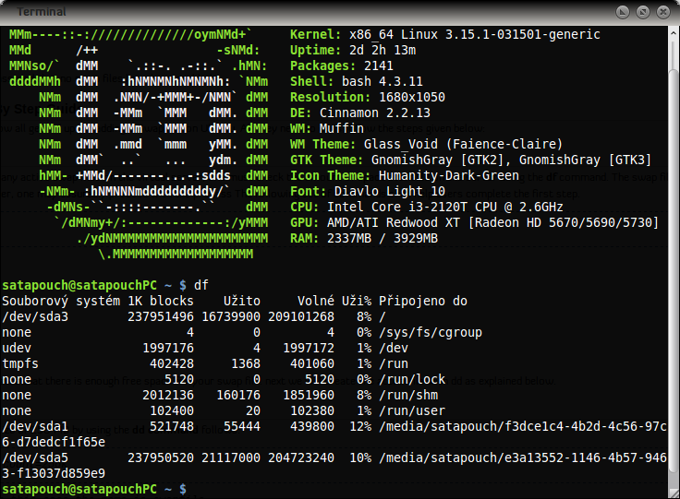Viewport: 680px width, 499px height.
Task: Click the /dev/sda1 filesystem entry
Action: click(35, 426)
